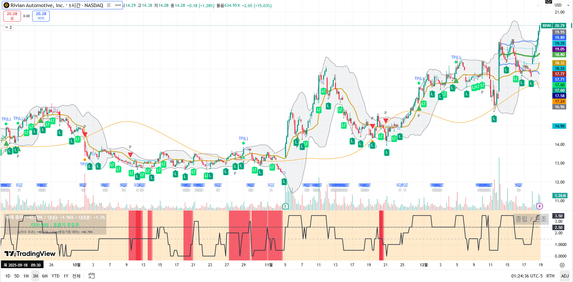The image size is (573, 282).
Task: Select the 5D time range
Action: (x=17, y=276)
